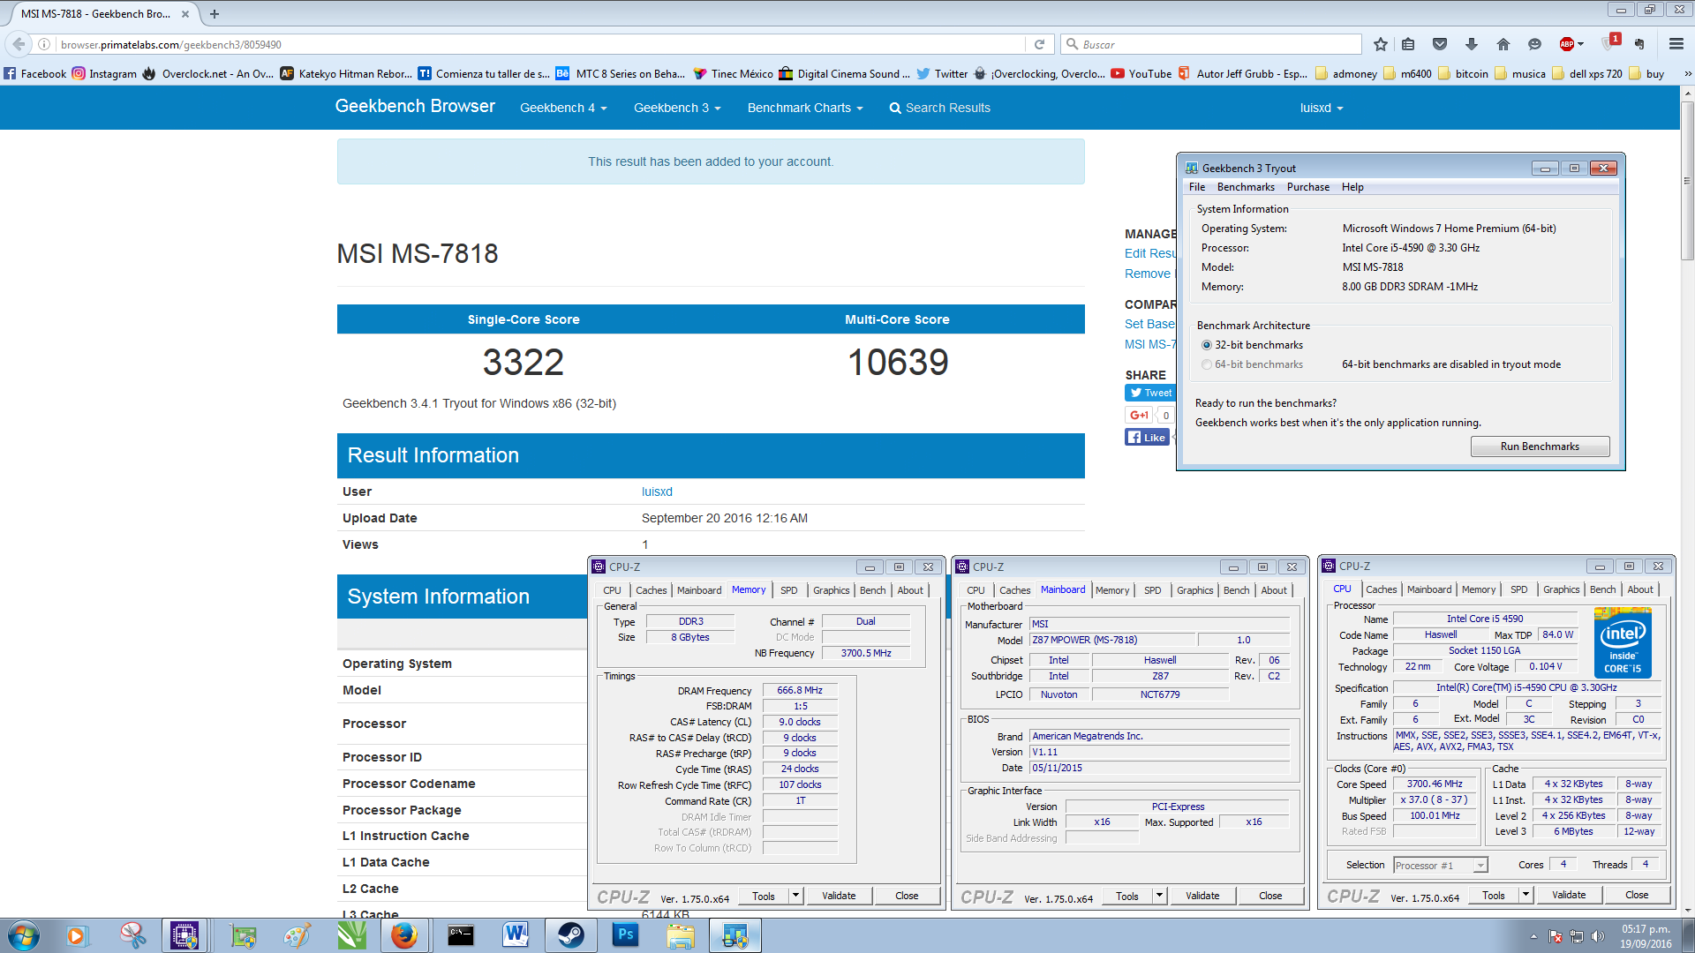Switch to Steam taskbar icon
Viewport: 1695px width, 953px height.
coord(570,935)
